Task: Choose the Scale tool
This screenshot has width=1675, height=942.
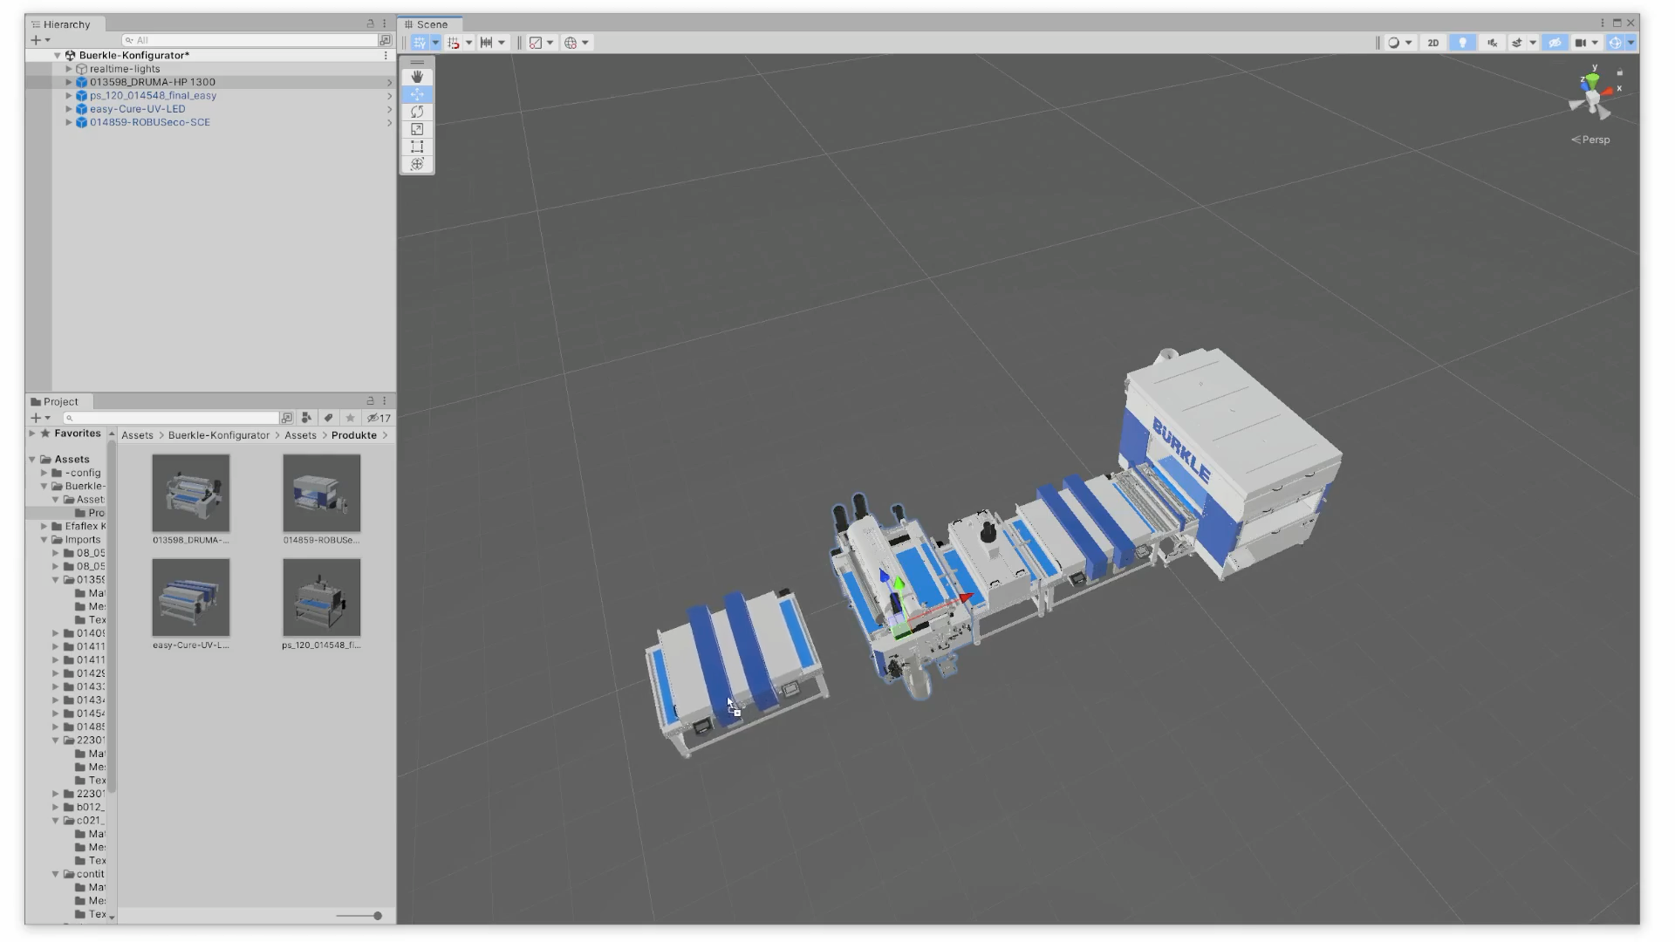Action: coord(417,129)
